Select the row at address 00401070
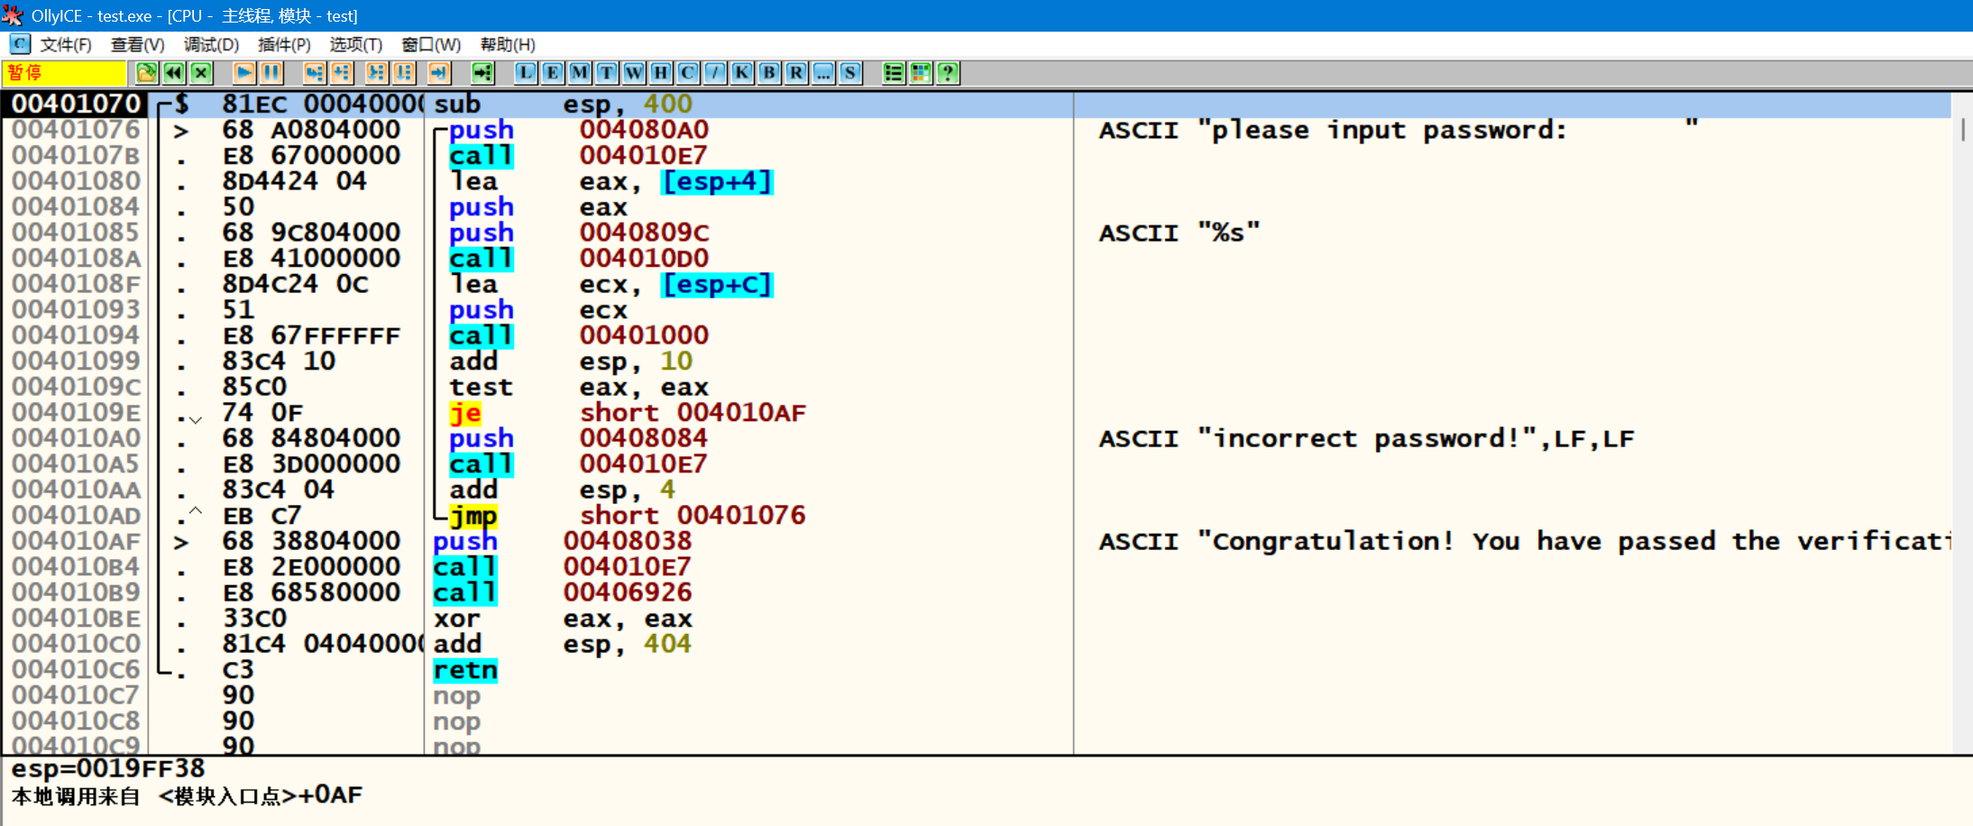 point(976,105)
